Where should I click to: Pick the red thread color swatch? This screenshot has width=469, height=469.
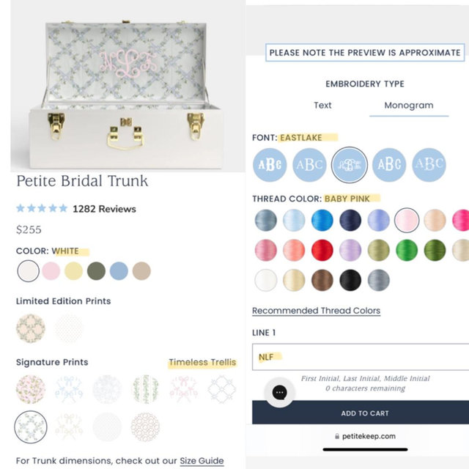coord(322,250)
